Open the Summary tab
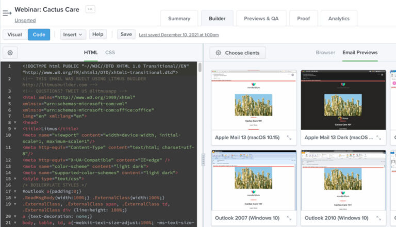 [179, 19]
